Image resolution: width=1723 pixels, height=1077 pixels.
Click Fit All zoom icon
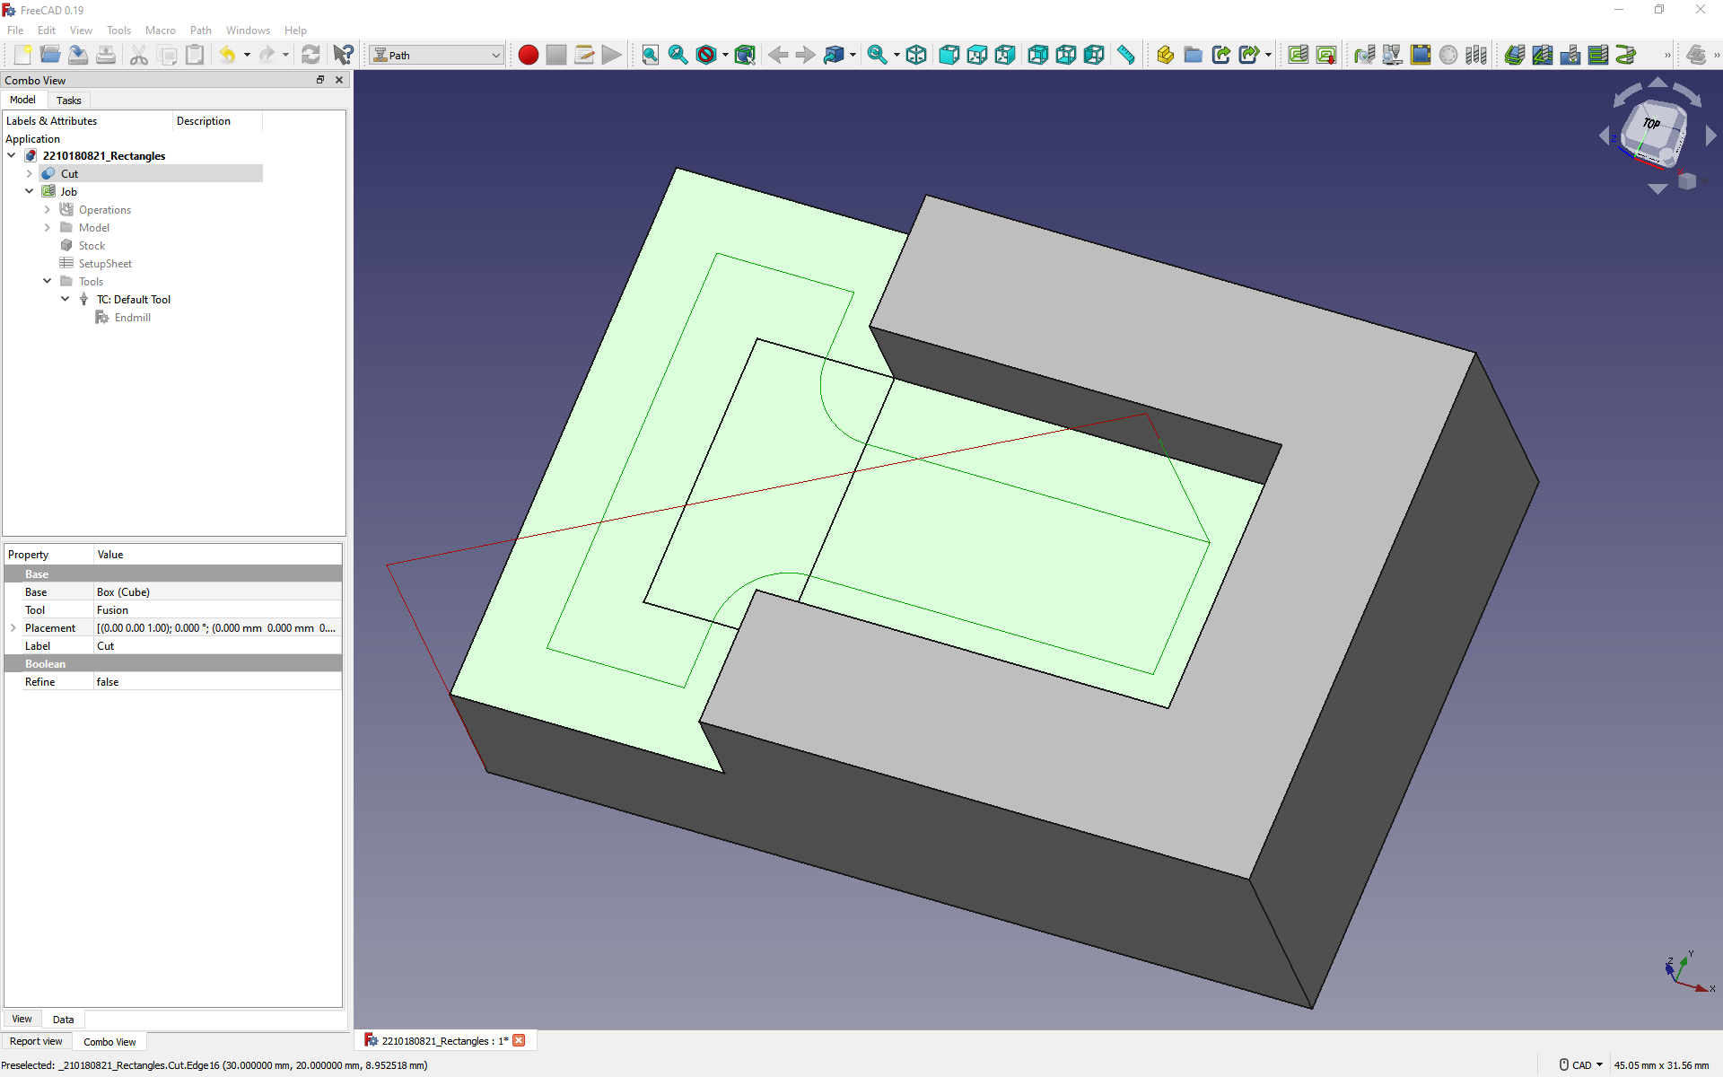click(x=650, y=55)
